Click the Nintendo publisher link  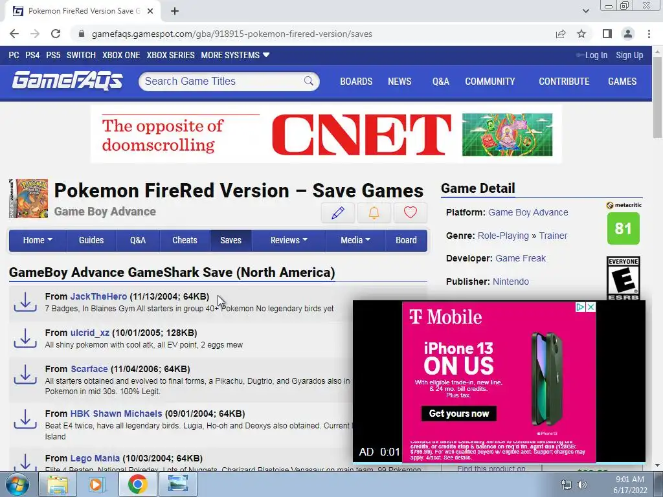tap(511, 282)
